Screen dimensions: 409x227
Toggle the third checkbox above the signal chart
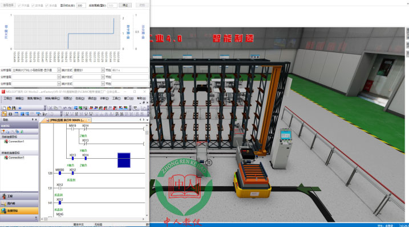(47, 6)
